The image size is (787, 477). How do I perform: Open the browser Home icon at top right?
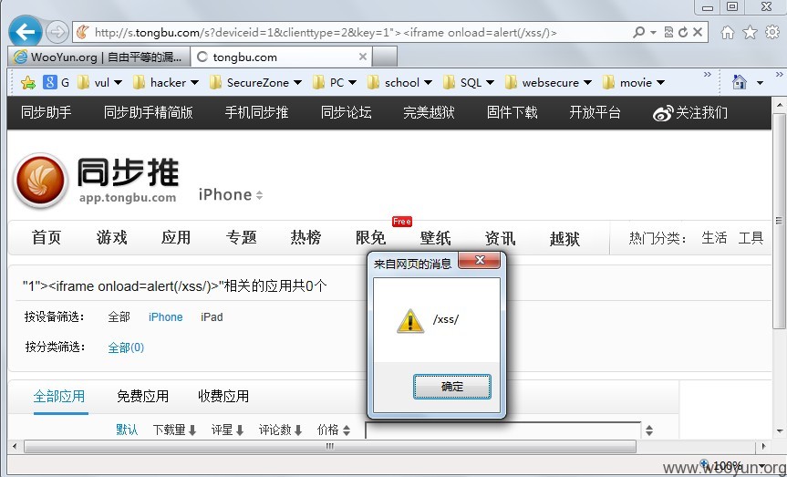click(728, 33)
